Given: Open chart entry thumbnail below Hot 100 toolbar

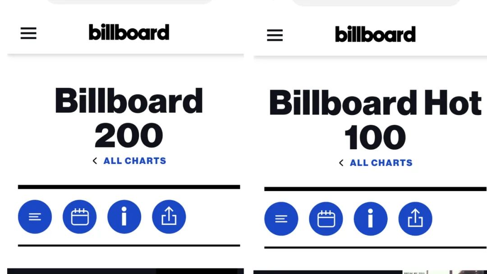Looking at the screenshot, I should click(445, 272).
